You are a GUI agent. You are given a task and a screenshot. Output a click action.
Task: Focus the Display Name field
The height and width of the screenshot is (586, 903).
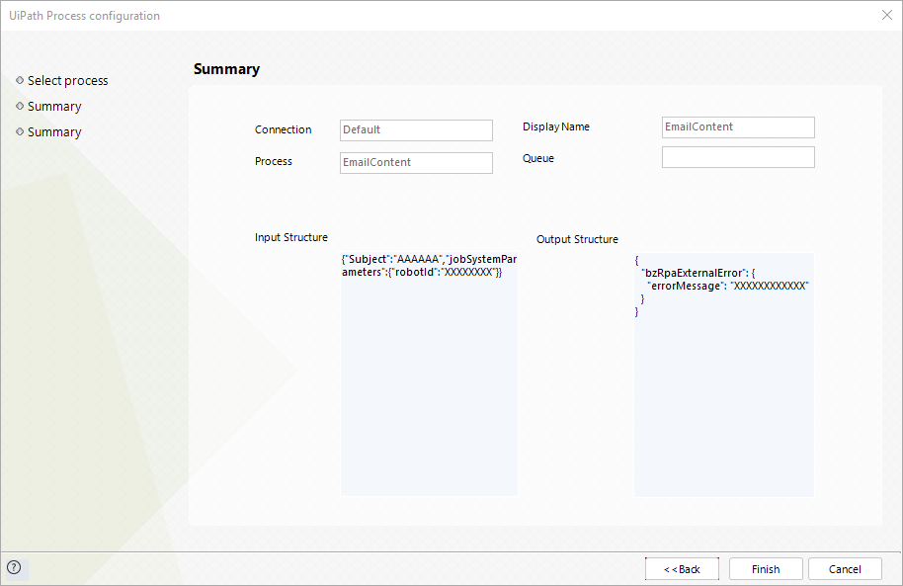[738, 127]
